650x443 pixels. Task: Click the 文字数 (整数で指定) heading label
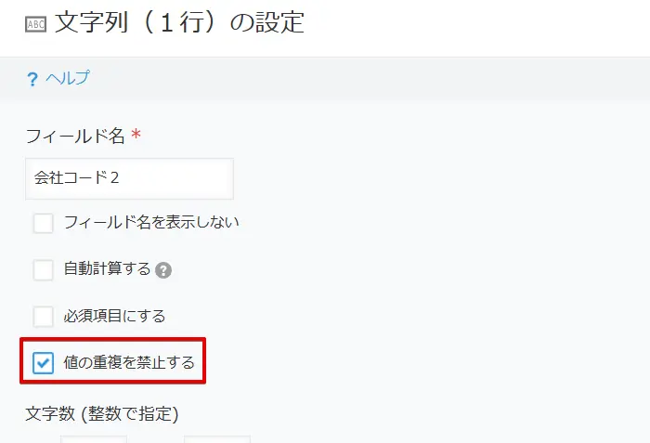pos(102,413)
